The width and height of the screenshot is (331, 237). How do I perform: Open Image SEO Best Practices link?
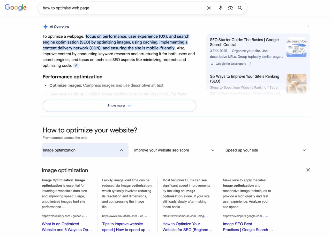point(248,227)
